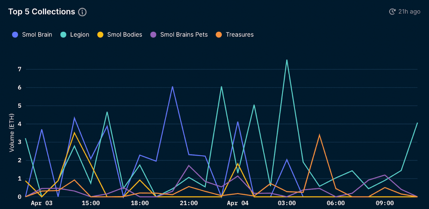Select the highest Legion peak above 7

pyautogui.click(x=287, y=60)
